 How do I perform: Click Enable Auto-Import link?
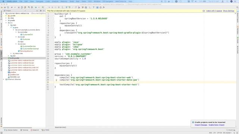coord(217,125)
